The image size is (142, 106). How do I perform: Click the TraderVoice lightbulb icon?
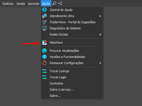(44, 22)
